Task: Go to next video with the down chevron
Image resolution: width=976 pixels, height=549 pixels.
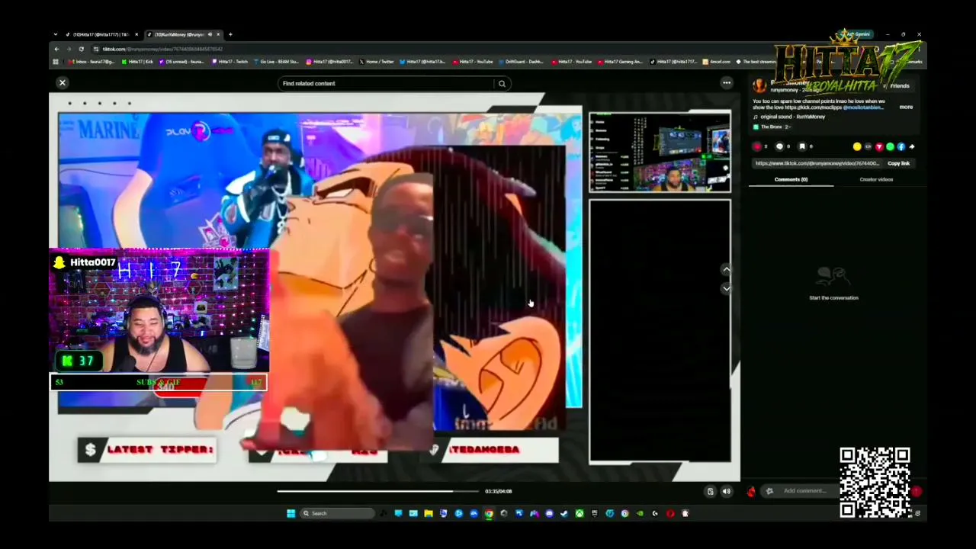Action: coord(727,288)
